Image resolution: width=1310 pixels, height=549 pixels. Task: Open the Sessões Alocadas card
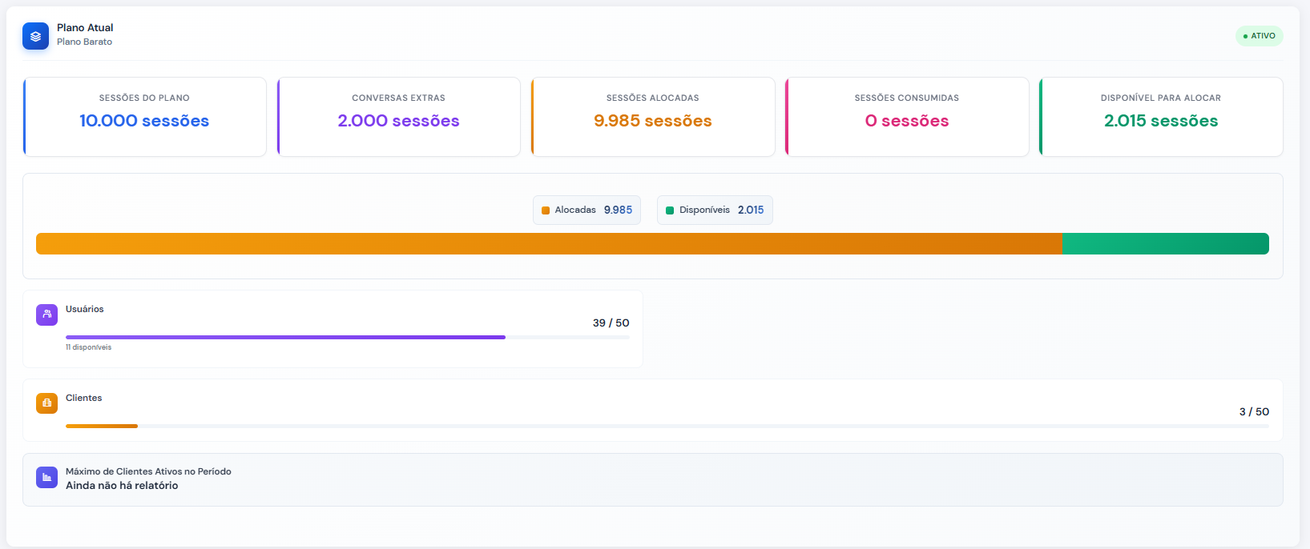click(x=653, y=117)
